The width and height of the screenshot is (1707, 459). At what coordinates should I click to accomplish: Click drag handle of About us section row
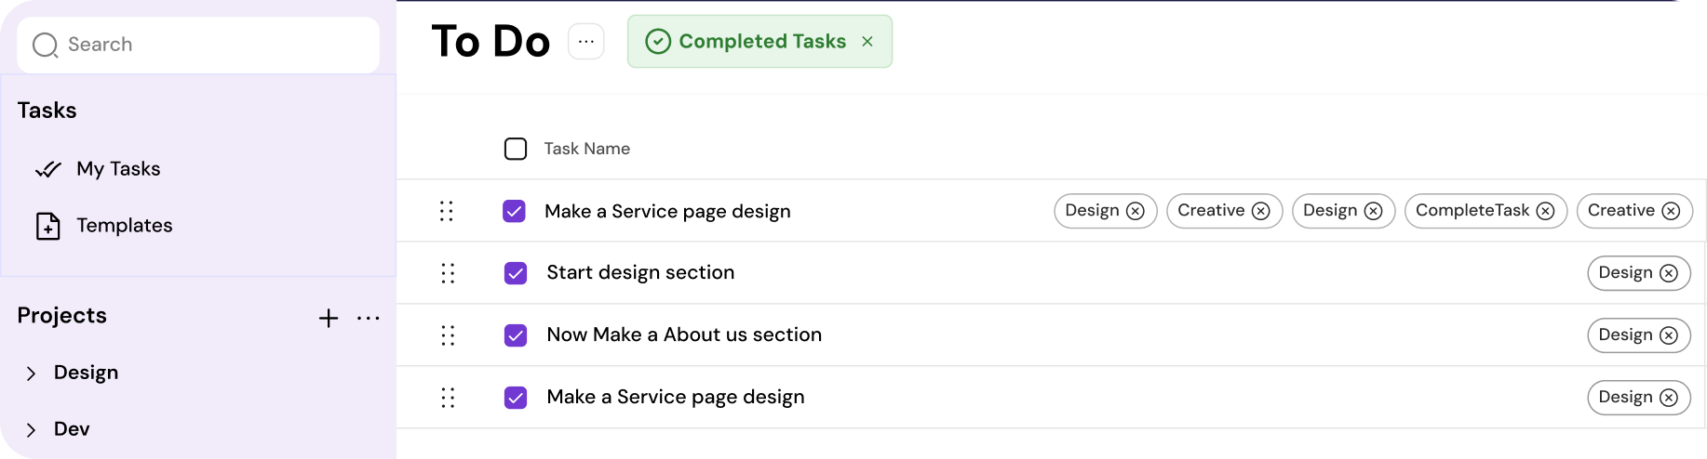[448, 335]
